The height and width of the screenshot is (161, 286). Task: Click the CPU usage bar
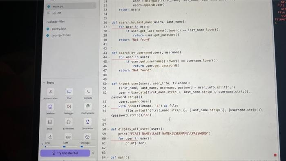(52, 146)
